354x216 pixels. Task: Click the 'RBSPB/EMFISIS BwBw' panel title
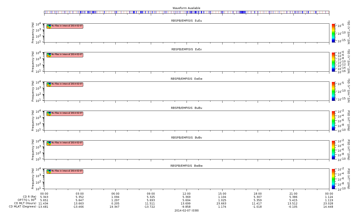(187, 166)
